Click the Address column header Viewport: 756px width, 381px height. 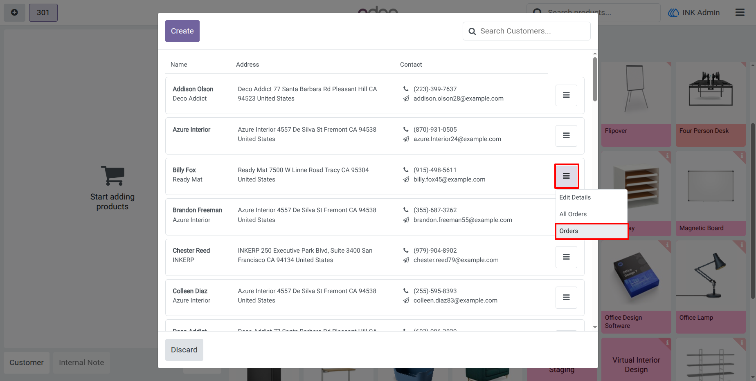tap(248, 65)
